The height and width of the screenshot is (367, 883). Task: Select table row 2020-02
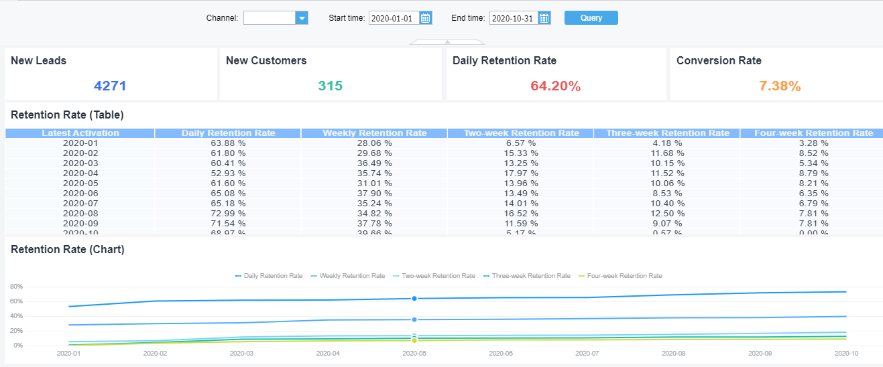click(x=444, y=153)
